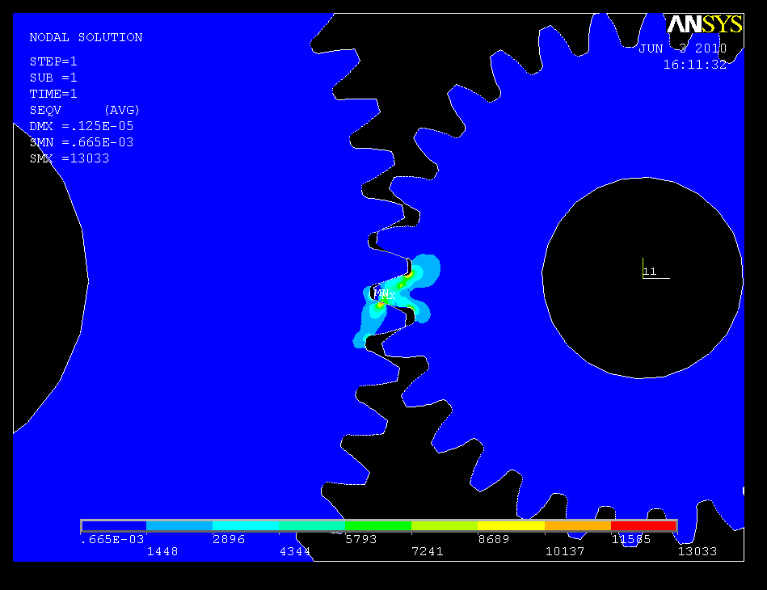Click the NODAL SOLUTION title text

point(86,37)
